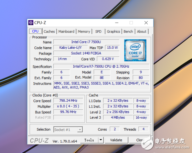
Task: Click the CPU-Z title text
Action: click(40, 23)
